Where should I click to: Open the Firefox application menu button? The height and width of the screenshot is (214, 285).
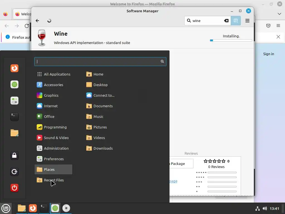[278, 26]
